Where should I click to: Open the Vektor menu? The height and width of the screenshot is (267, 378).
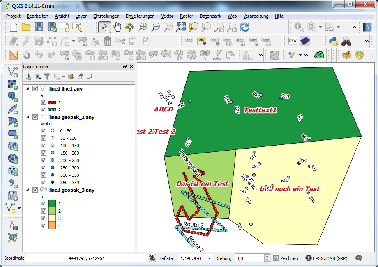point(167,16)
